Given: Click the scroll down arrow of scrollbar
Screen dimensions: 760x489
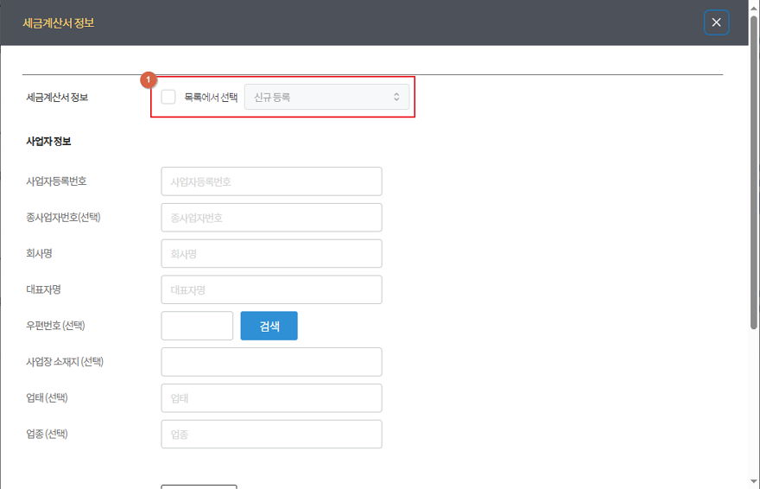Looking at the screenshot, I should click(x=754, y=481).
